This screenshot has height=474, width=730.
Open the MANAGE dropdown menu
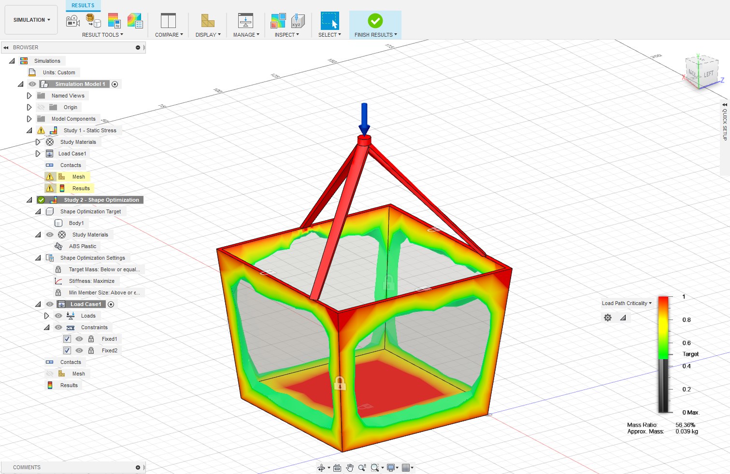pos(246,35)
